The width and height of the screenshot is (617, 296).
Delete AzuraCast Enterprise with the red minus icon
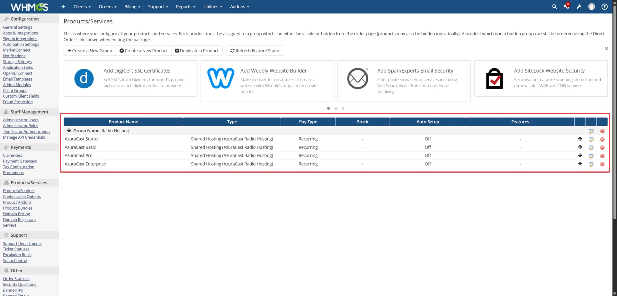click(x=602, y=164)
